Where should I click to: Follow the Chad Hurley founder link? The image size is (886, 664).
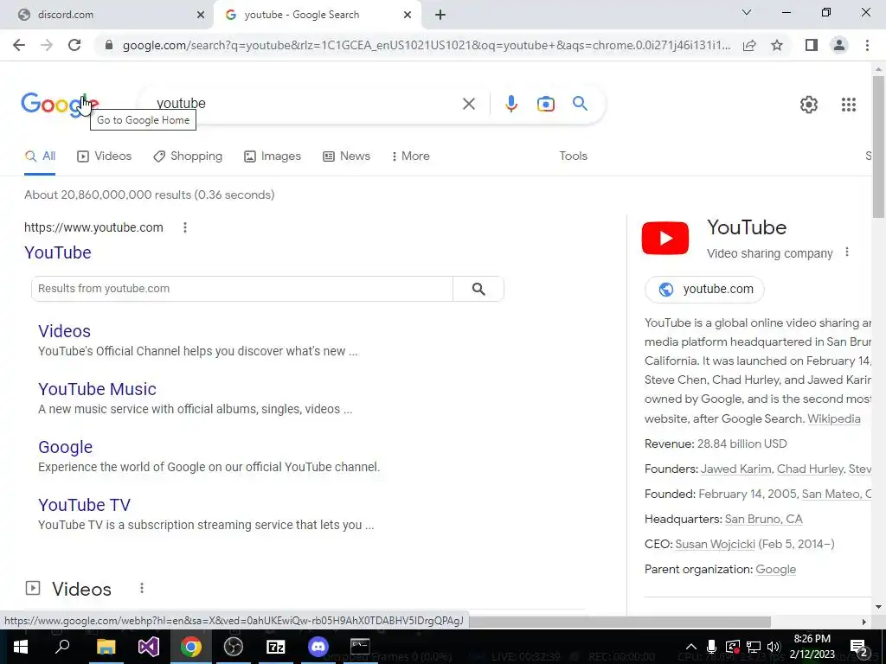pos(810,469)
